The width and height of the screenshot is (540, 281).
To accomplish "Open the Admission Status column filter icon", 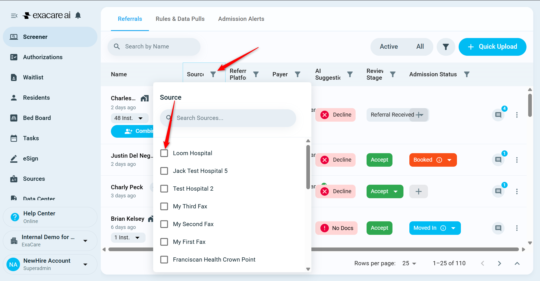I will [467, 74].
